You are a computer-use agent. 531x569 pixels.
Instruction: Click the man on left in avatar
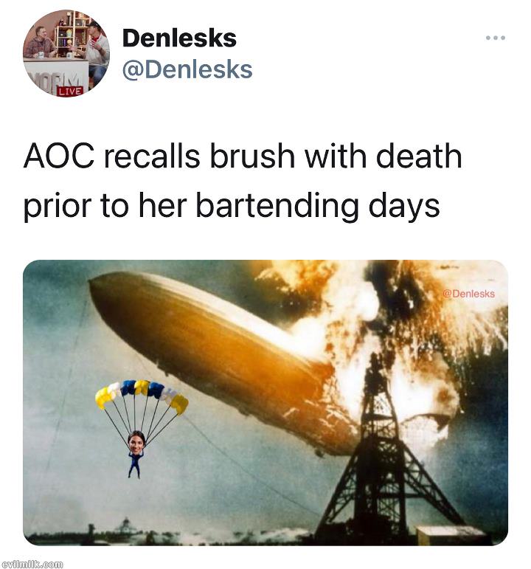pos(39,43)
